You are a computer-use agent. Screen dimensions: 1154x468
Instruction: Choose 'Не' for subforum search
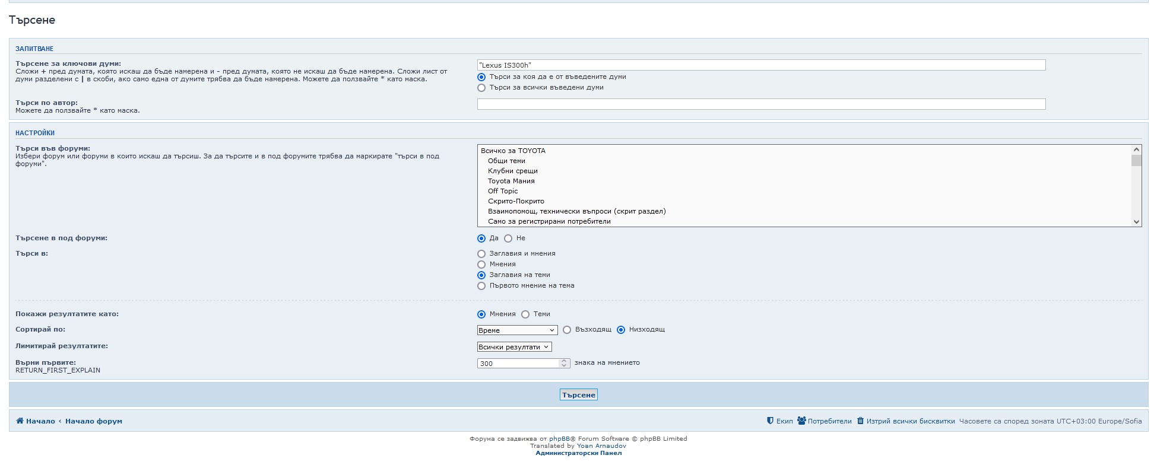pos(508,238)
